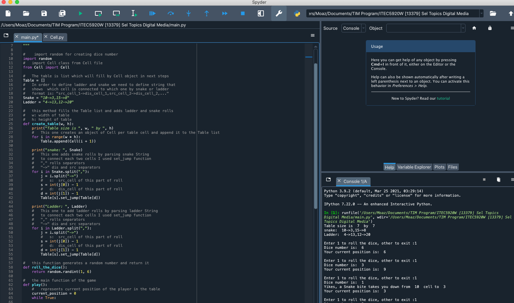Open the Variable Explorer tab

click(x=414, y=167)
